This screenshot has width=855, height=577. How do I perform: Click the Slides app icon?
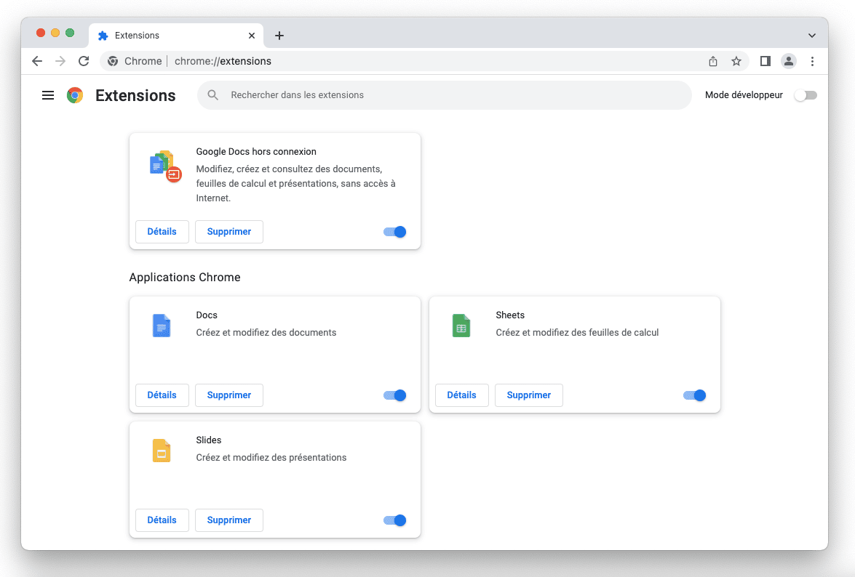(162, 451)
